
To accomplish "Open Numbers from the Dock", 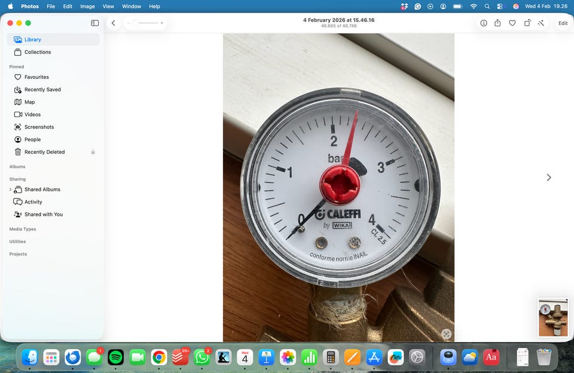I will pyautogui.click(x=309, y=357).
